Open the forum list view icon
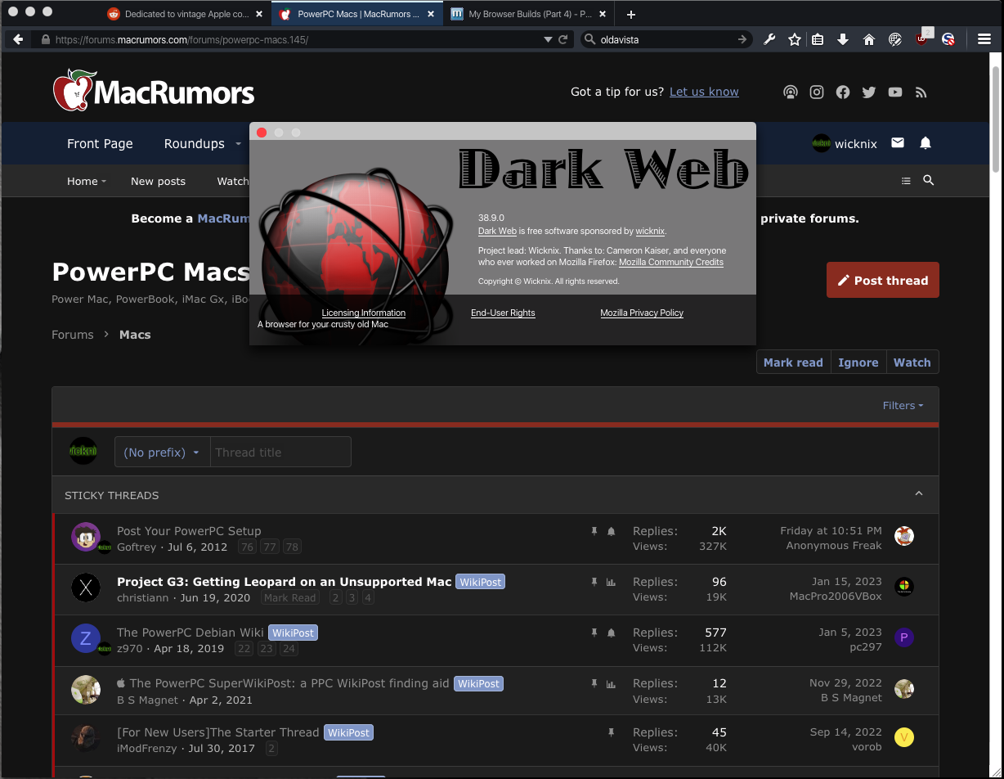The width and height of the screenshot is (1004, 779). [x=906, y=181]
